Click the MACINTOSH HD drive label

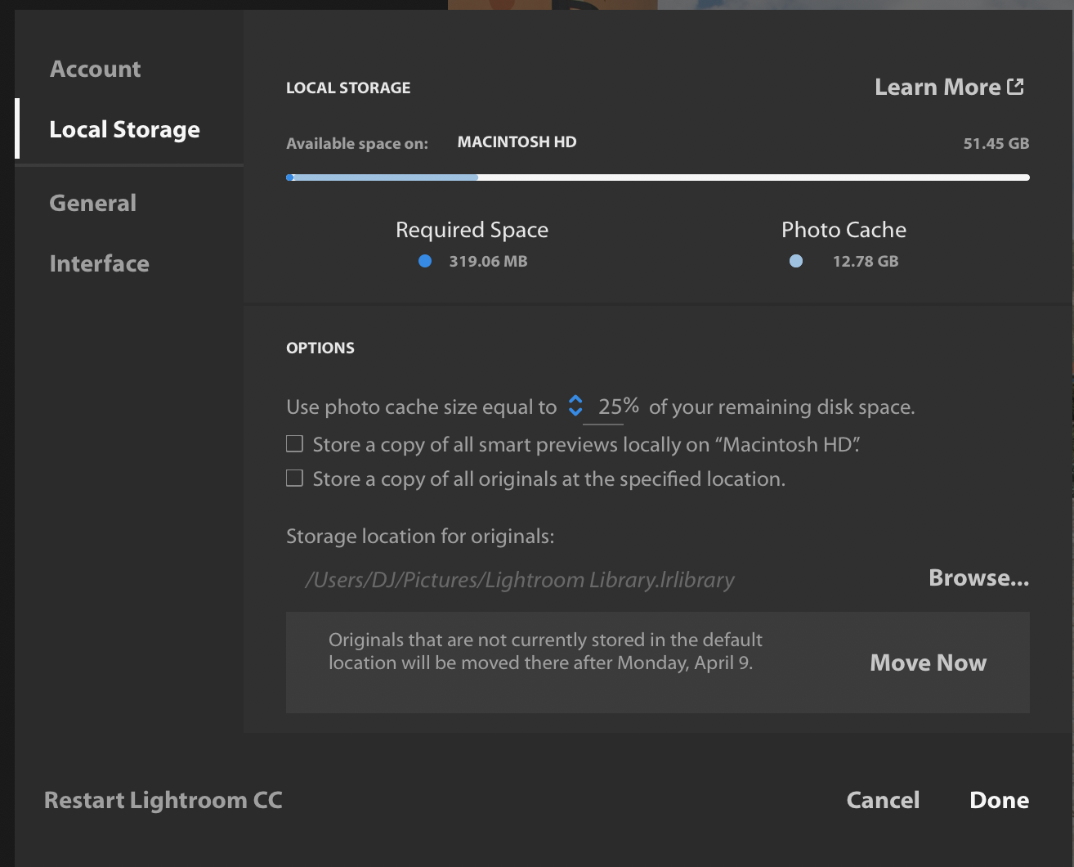click(x=517, y=142)
